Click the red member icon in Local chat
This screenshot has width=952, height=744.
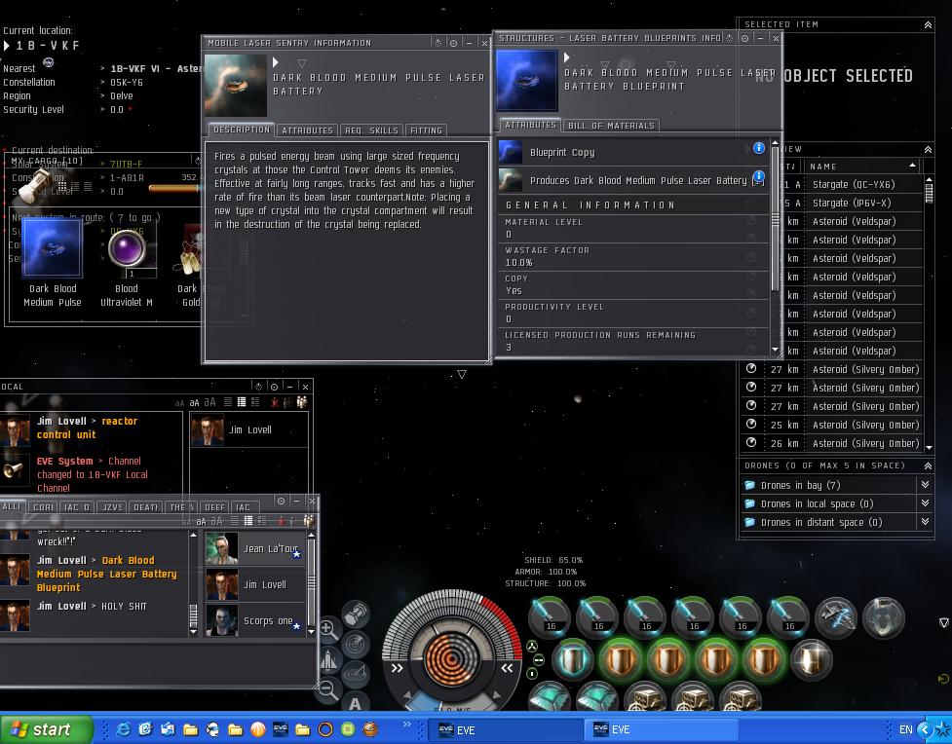(275, 402)
